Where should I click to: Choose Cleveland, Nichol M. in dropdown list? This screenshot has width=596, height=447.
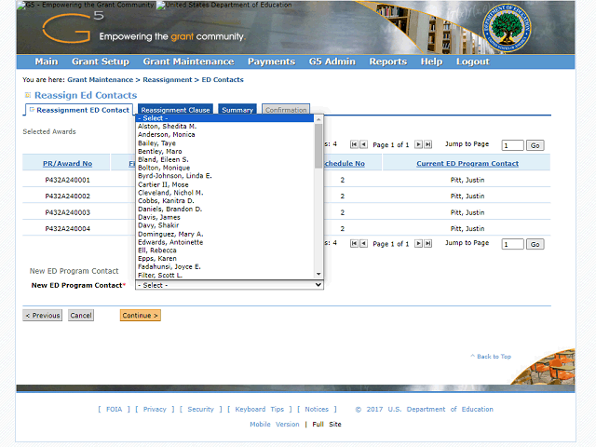pyautogui.click(x=170, y=193)
